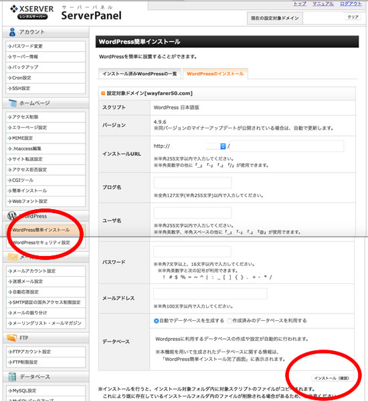The width and height of the screenshot is (368, 401).
Task: Click the FTP folder icon
Action: tap(12, 338)
